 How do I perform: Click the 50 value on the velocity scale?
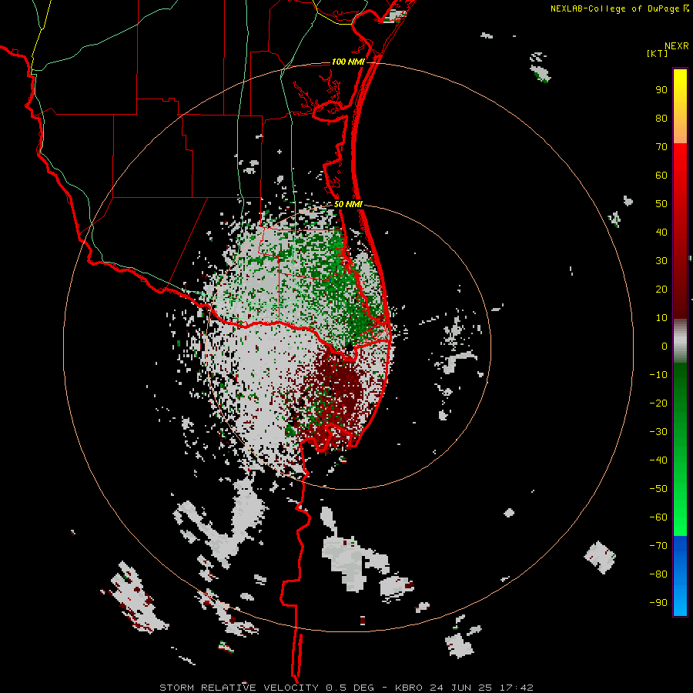661,204
